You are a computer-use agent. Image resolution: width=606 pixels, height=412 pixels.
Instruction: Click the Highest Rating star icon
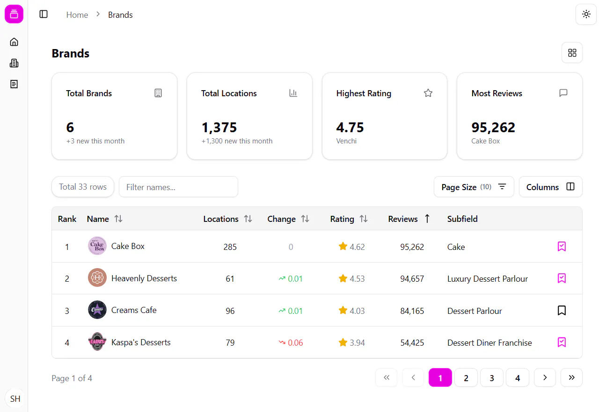tap(428, 93)
